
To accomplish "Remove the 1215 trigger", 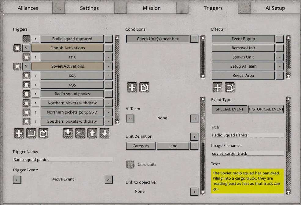I will click(x=109, y=57).
